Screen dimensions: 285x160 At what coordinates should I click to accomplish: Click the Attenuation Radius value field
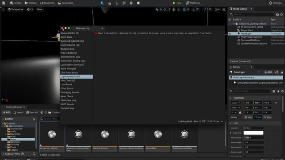(x=253, y=137)
